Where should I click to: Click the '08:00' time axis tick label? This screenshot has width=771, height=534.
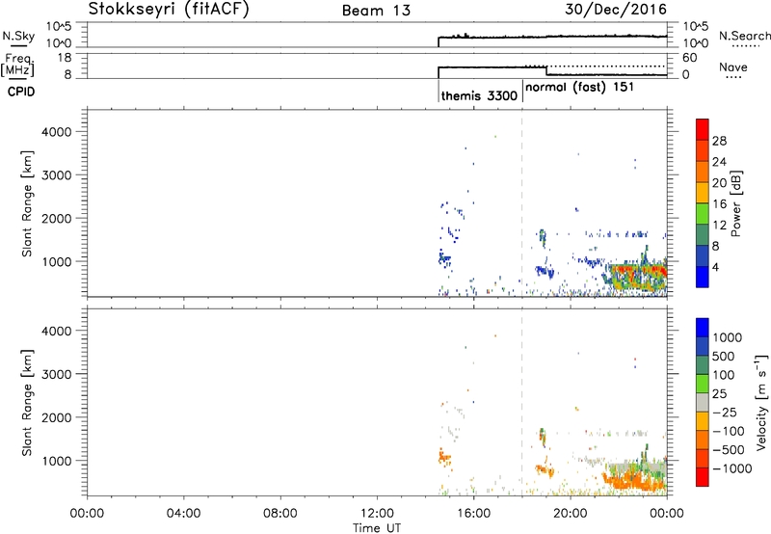tap(280, 514)
